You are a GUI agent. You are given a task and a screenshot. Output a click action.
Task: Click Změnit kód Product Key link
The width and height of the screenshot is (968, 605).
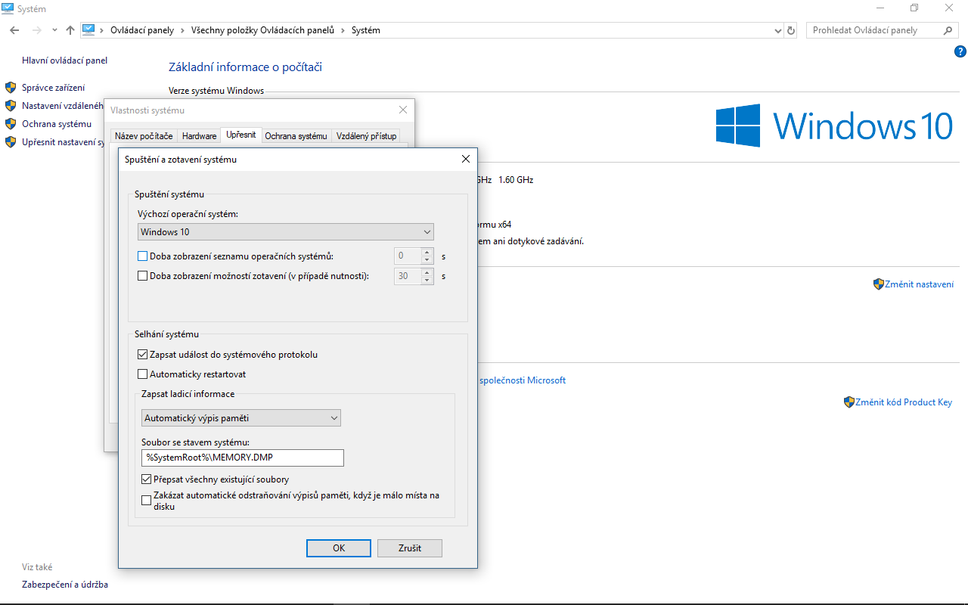(x=904, y=402)
